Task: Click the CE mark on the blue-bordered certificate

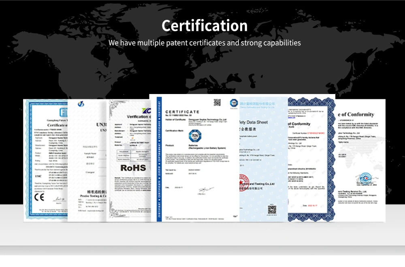Action: [39, 197]
